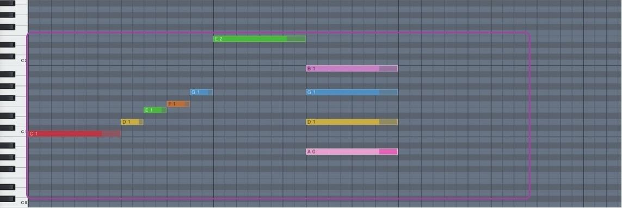Click the faded tail of red C 1 note

(x=111, y=134)
